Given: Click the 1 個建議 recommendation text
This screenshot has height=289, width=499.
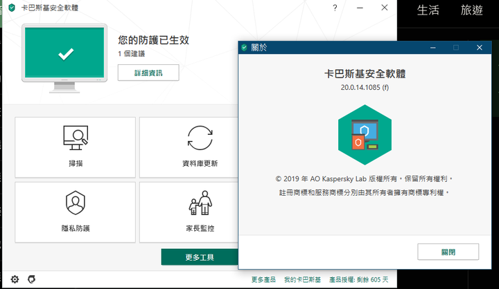Looking at the screenshot, I should (132, 54).
